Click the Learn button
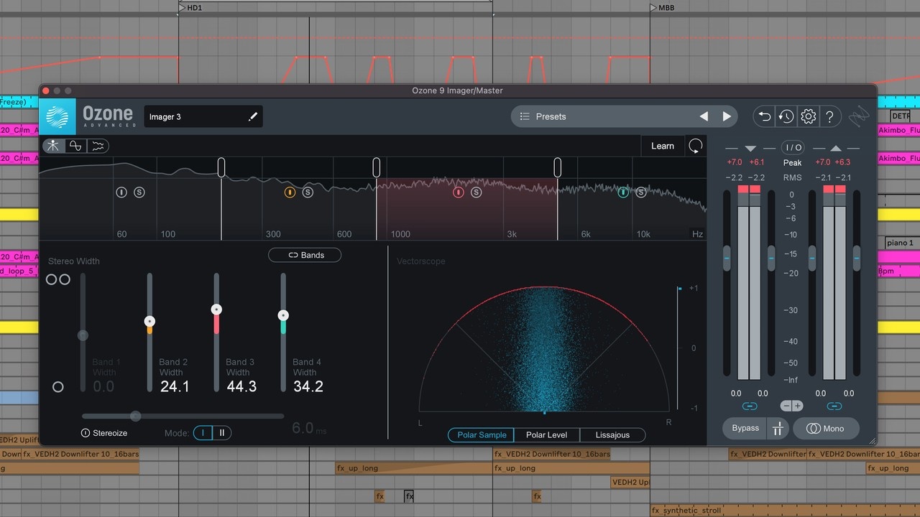920x517 pixels. point(662,146)
